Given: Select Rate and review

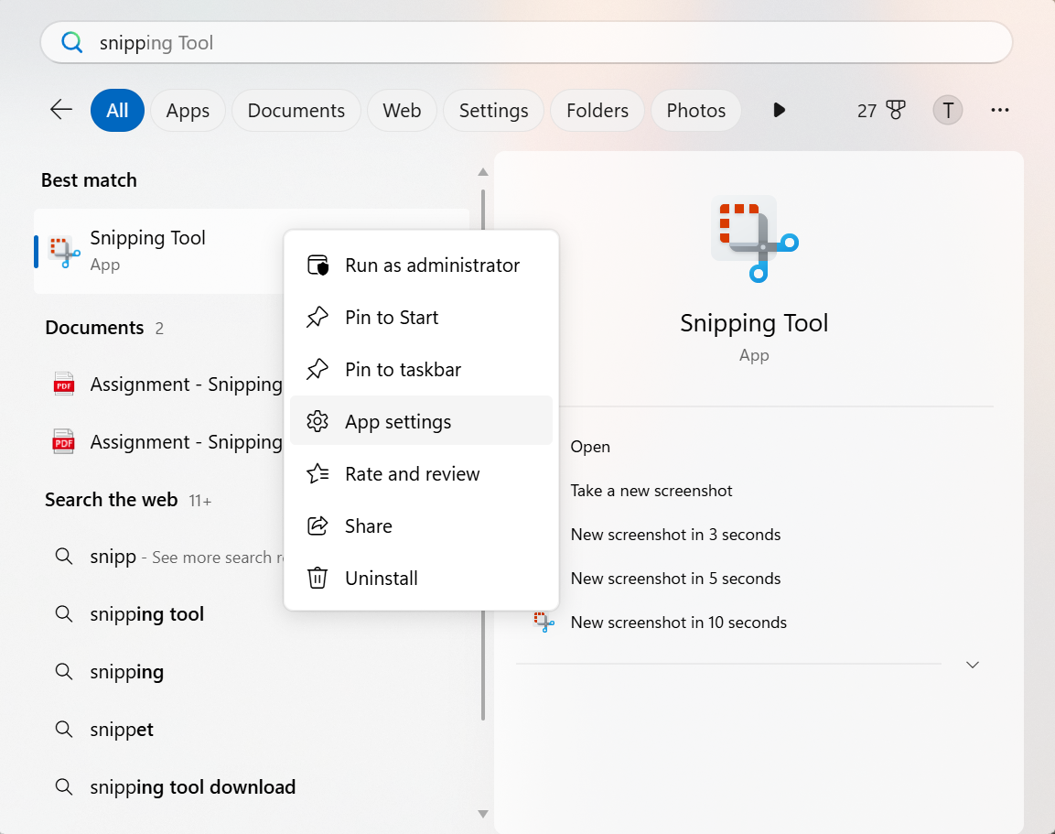Looking at the screenshot, I should 421,474.
